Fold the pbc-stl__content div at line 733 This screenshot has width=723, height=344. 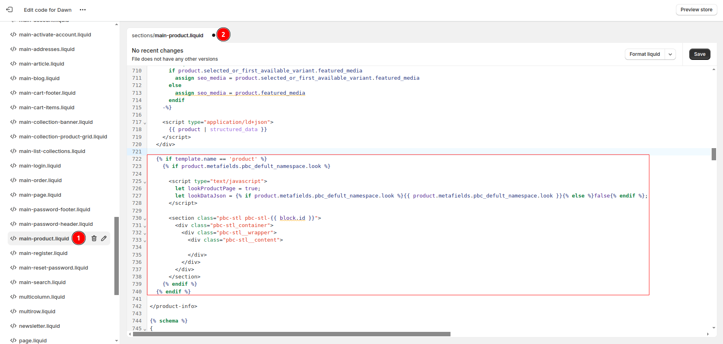point(145,240)
